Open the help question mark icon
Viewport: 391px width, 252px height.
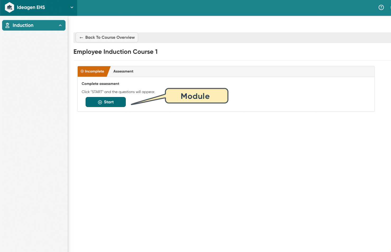click(x=381, y=7)
